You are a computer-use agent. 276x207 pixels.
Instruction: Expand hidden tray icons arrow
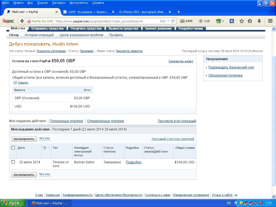[236, 203]
